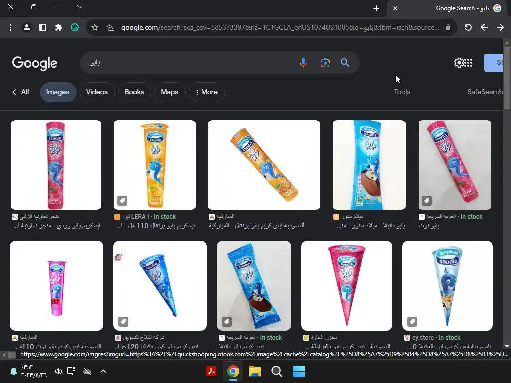
Task: Open the Extensions puzzle icon
Action: pyautogui.click(x=59, y=28)
